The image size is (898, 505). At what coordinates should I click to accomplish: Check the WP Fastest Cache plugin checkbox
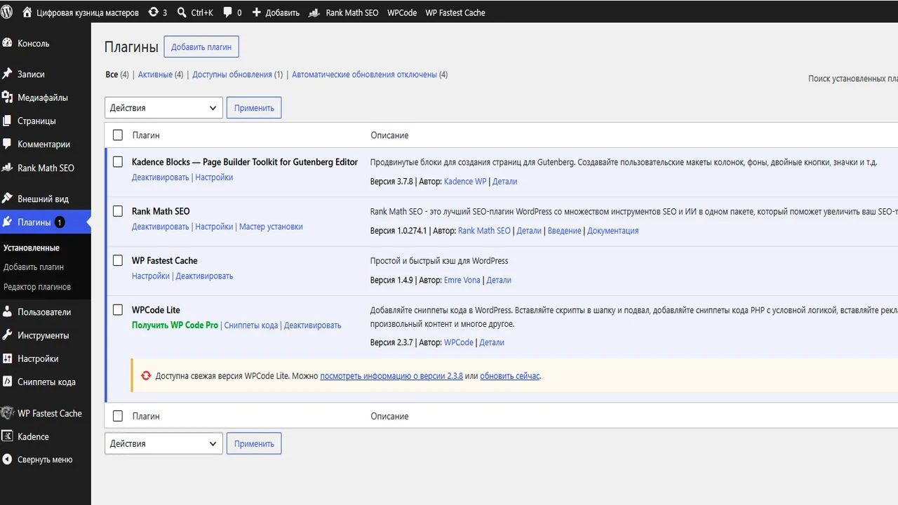[118, 260]
